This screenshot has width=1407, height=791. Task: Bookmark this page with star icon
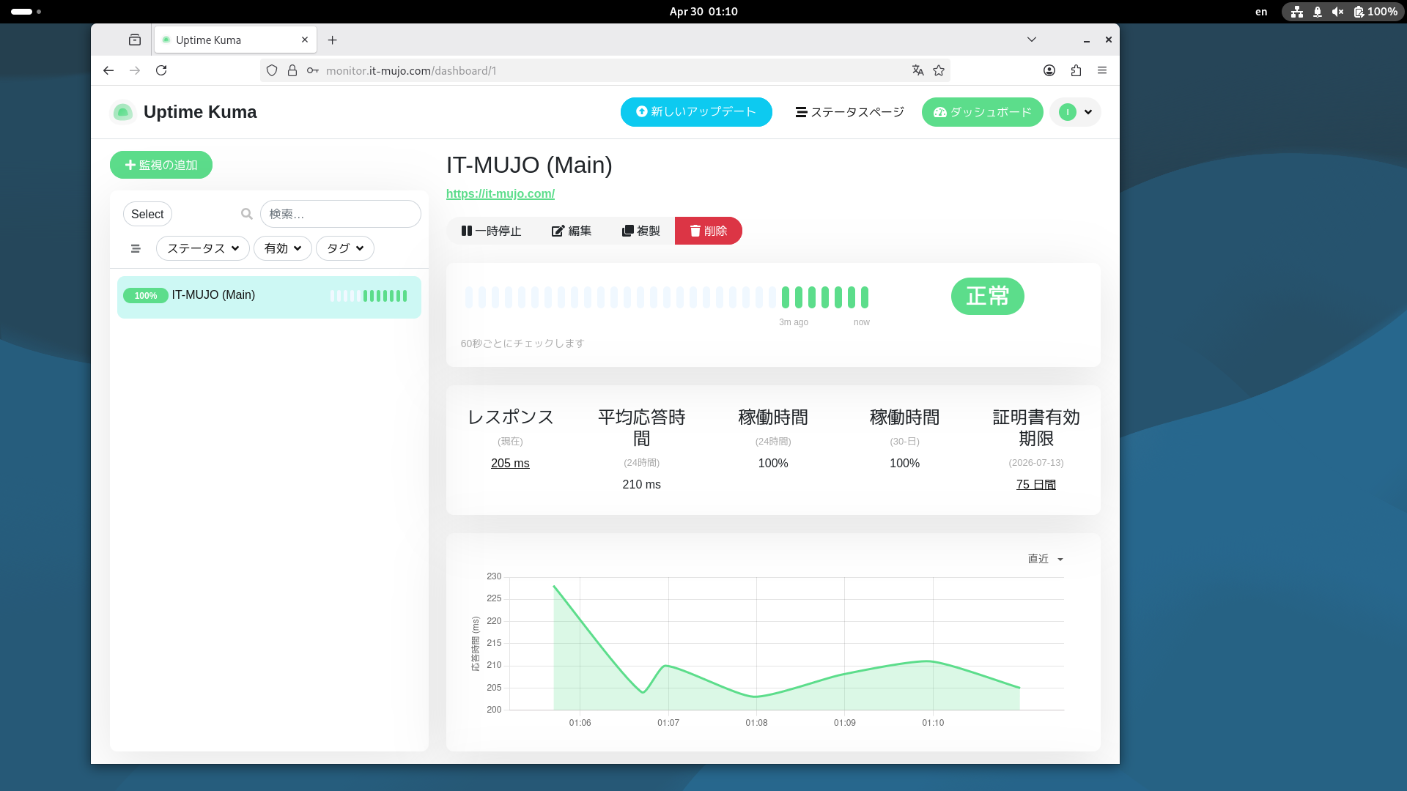[939, 70]
